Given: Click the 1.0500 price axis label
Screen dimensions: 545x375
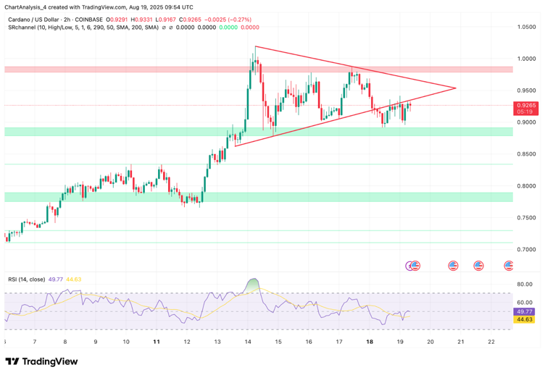Looking at the screenshot, I should pyautogui.click(x=526, y=27).
